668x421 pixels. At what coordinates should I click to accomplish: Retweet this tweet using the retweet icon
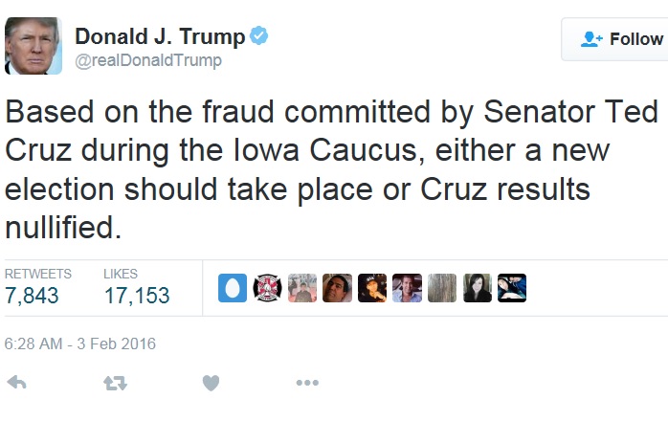(115, 383)
